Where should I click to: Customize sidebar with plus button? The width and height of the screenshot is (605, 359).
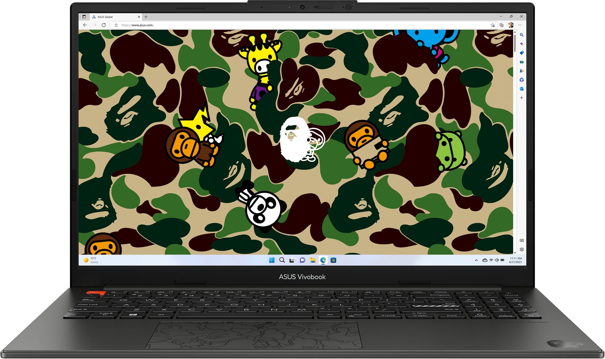tap(522, 98)
